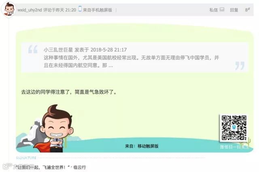Click the mobile phone icon in header
Screen dimensions: 259x172
pyautogui.click(x=80, y=8)
